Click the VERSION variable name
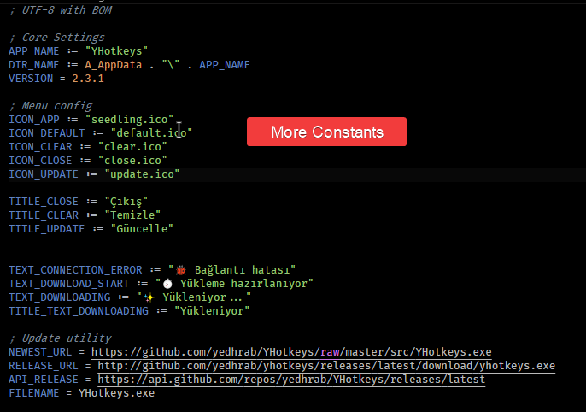 pyautogui.click(x=31, y=79)
